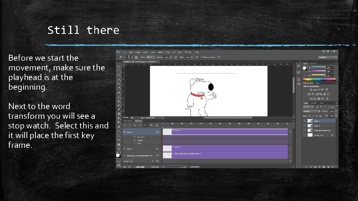The width and height of the screenshot is (358, 201).
Task: Click the Split at Playhead scissors icon
Action: [151, 125]
